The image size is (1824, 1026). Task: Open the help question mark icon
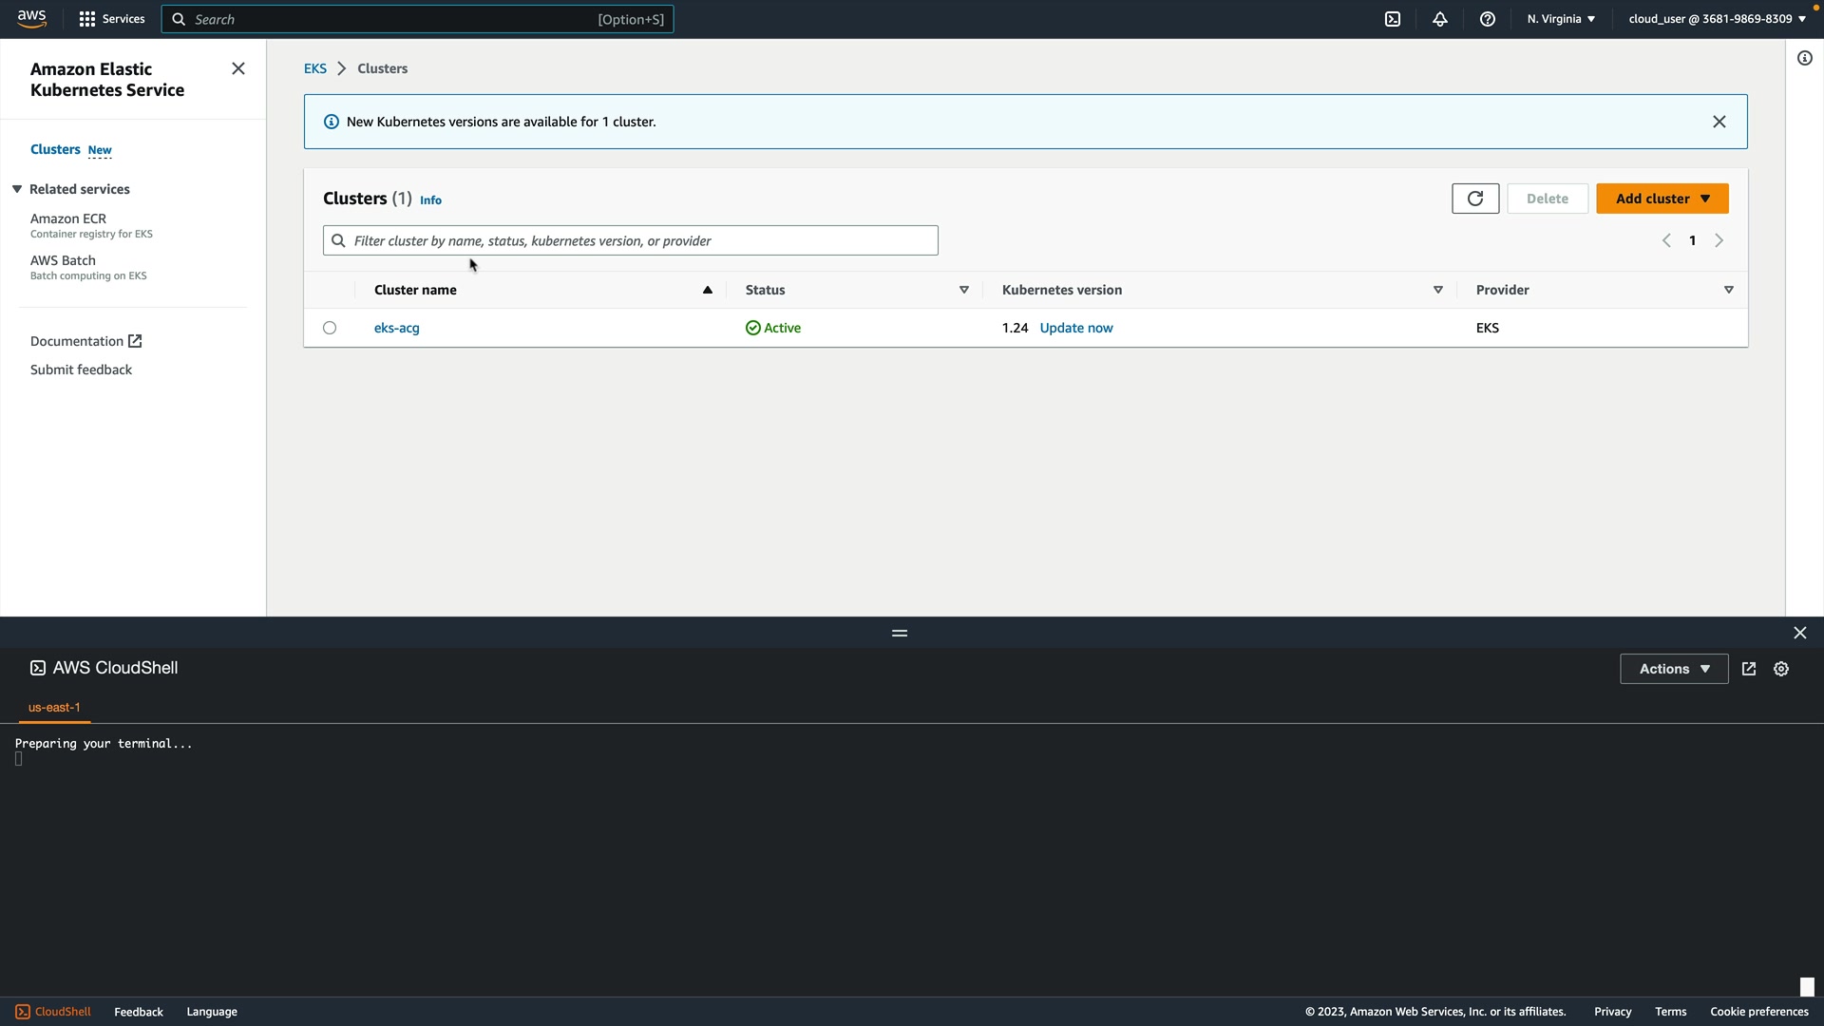(1488, 19)
